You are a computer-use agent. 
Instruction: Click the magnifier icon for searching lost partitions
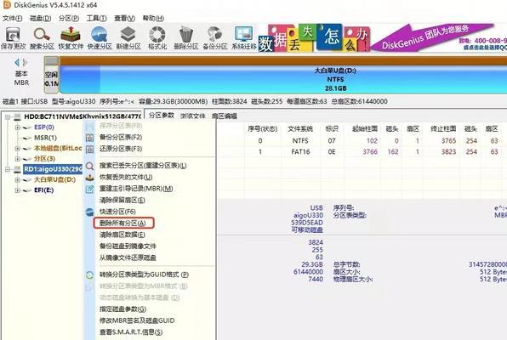89,166
